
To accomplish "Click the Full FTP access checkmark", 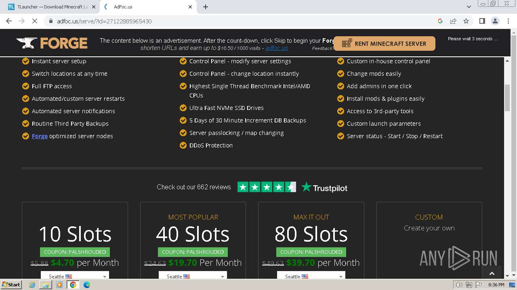I will (25, 86).
